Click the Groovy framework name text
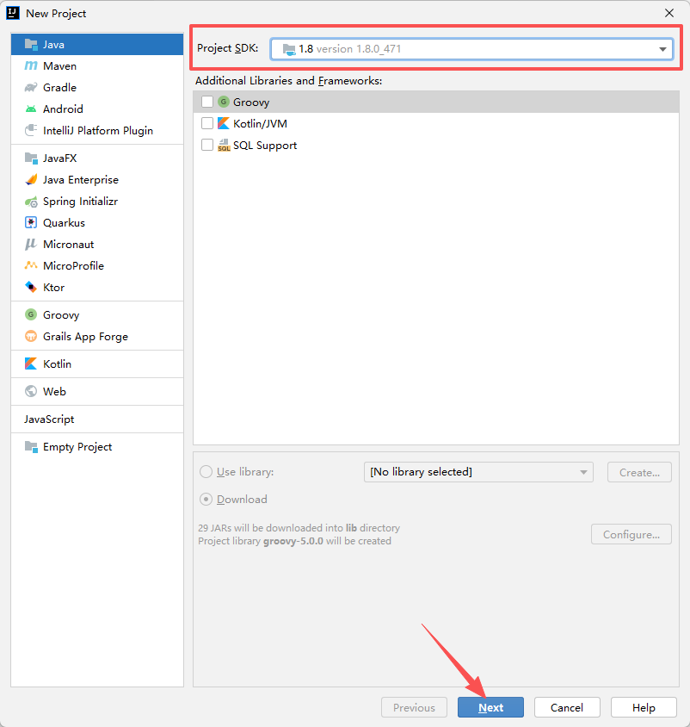Image resolution: width=690 pixels, height=727 pixels. point(251,102)
